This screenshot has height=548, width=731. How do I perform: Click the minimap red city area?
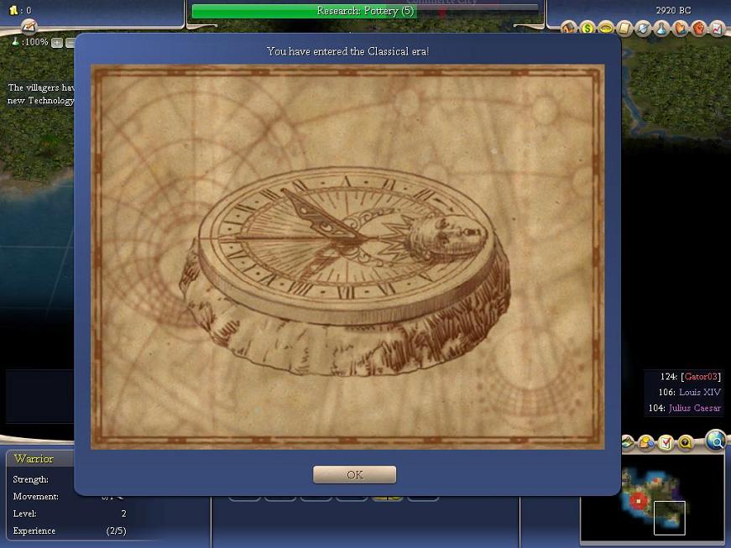pos(638,501)
